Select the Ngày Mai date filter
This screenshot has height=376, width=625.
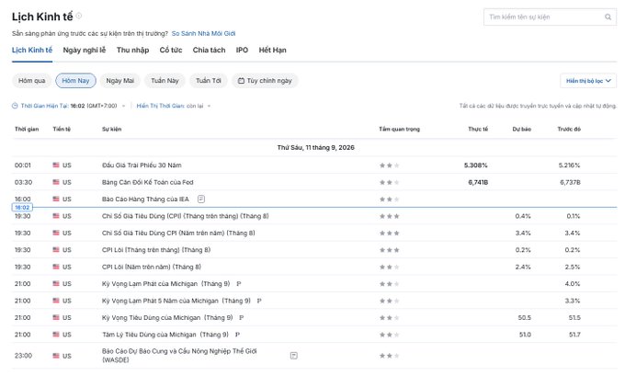[x=120, y=81]
